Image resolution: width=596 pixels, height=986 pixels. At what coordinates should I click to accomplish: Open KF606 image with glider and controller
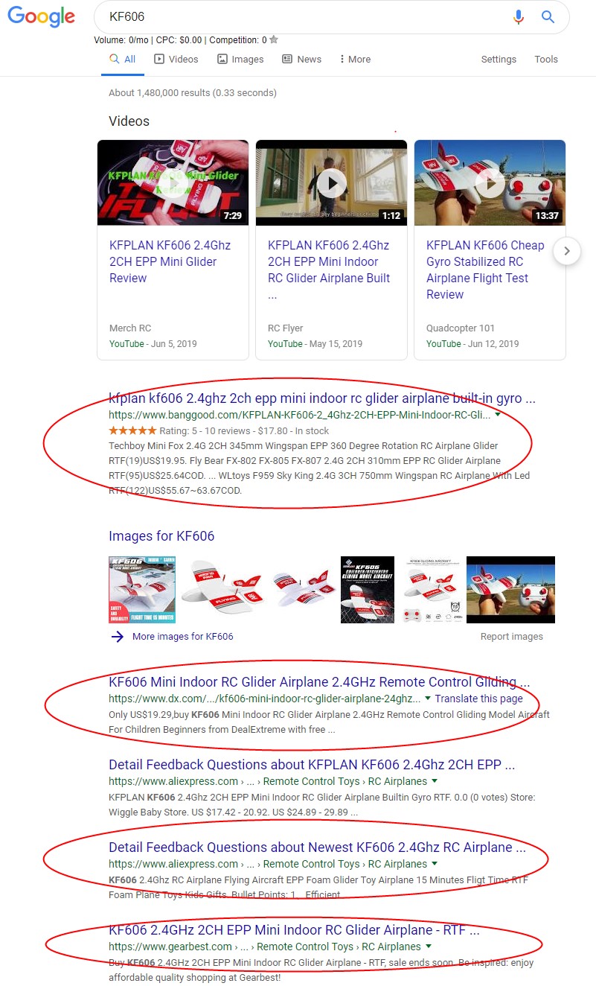point(431,590)
